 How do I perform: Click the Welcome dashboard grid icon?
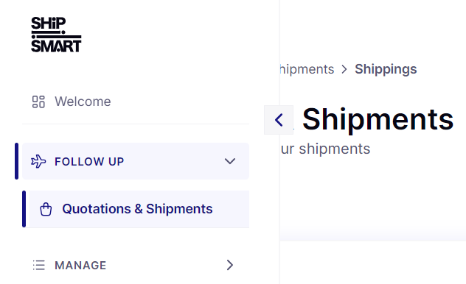[x=38, y=102]
